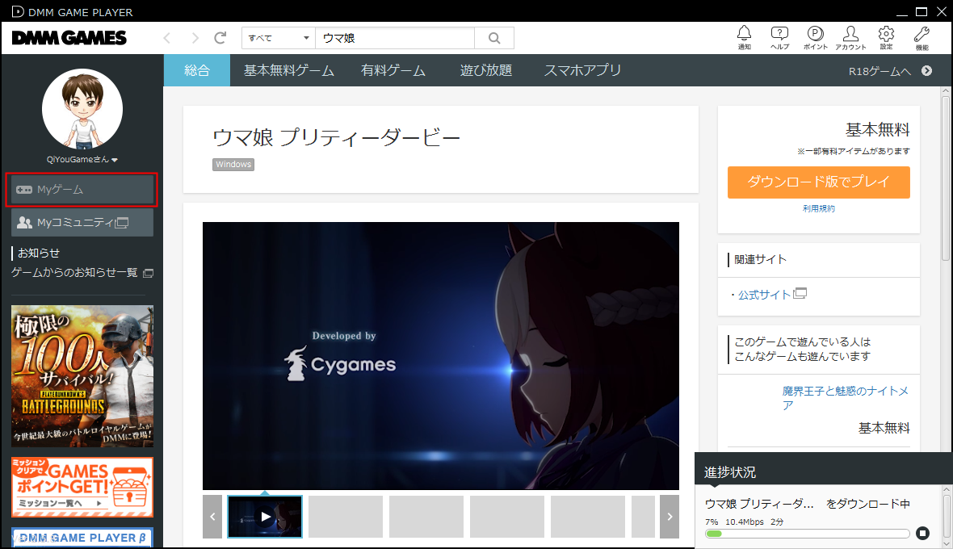Click the main Cygames video preview
Image resolution: width=953 pixels, height=549 pixels.
pyautogui.click(x=441, y=356)
